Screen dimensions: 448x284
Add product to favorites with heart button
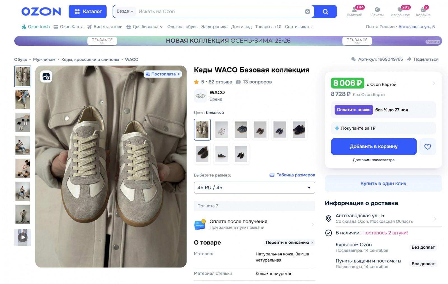coord(428,146)
